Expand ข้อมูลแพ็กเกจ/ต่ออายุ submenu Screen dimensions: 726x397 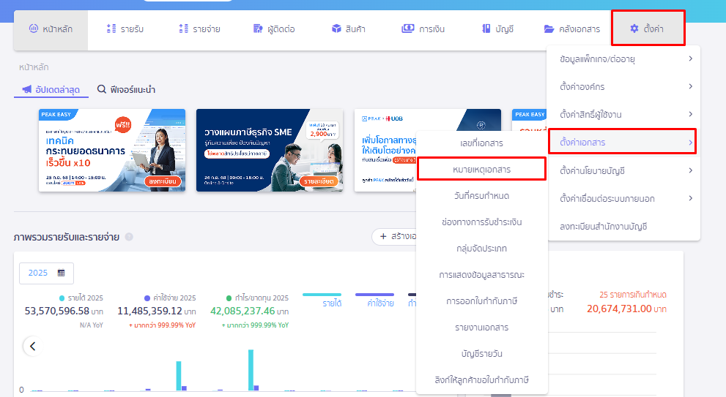[x=624, y=58]
